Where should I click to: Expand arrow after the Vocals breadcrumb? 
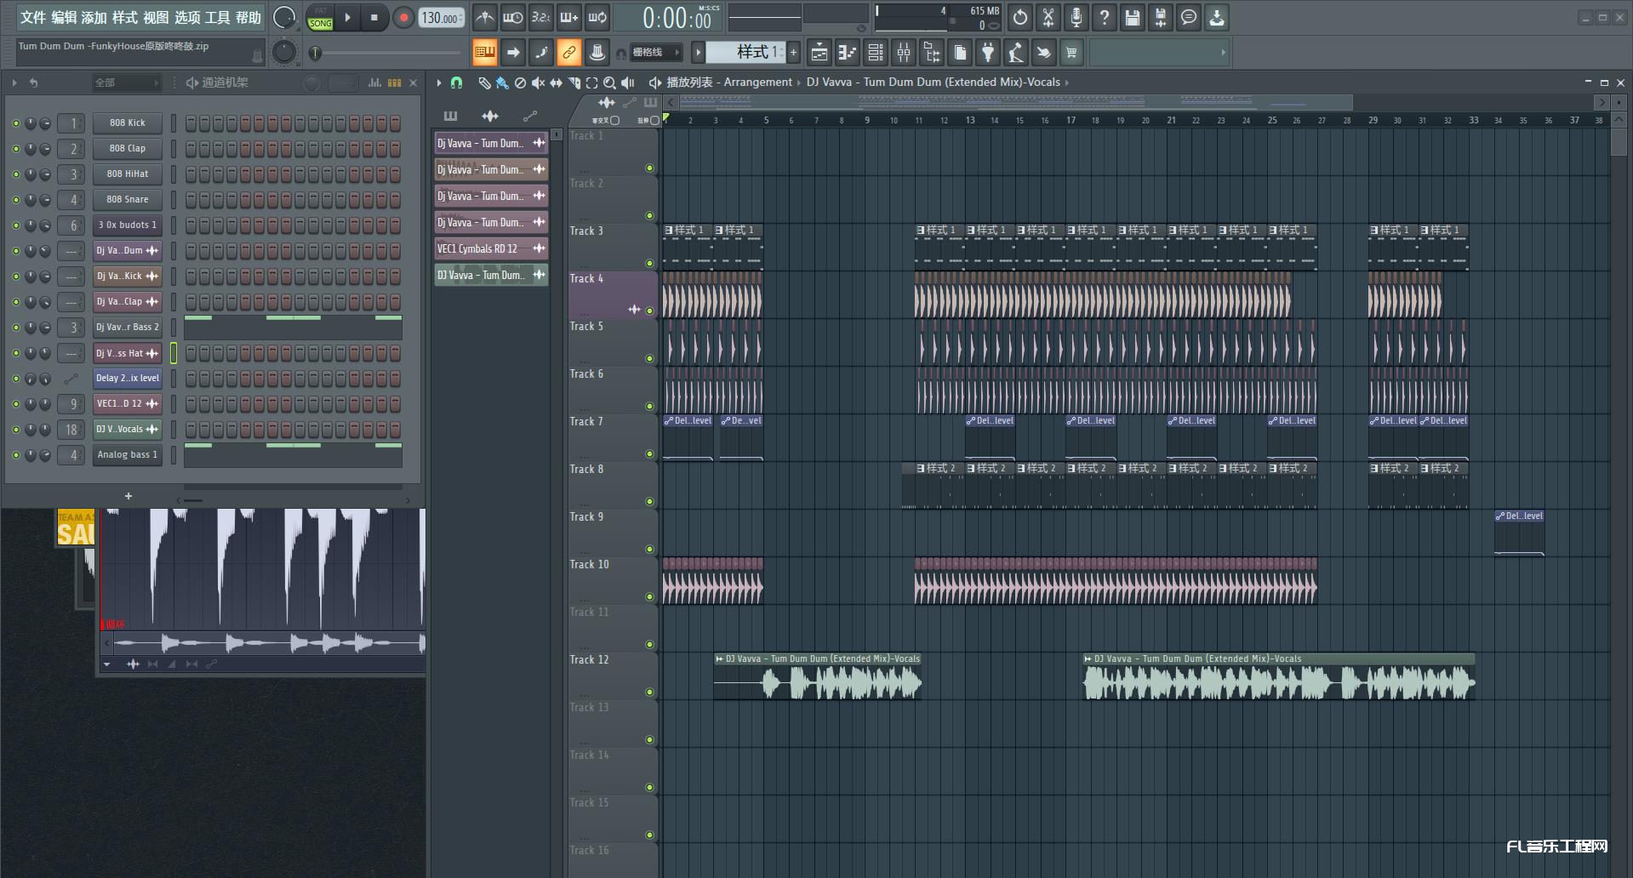[x=1067, y=83]
